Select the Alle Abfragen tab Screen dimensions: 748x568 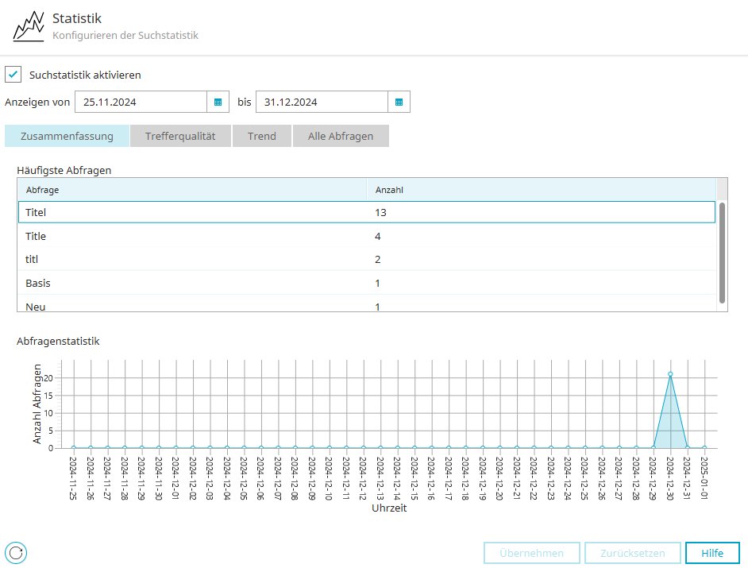tap(341, 136)
